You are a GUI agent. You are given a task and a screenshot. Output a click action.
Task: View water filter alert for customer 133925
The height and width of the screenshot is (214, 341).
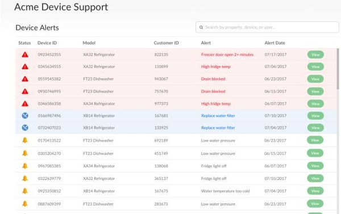click(x=315, y=128)
